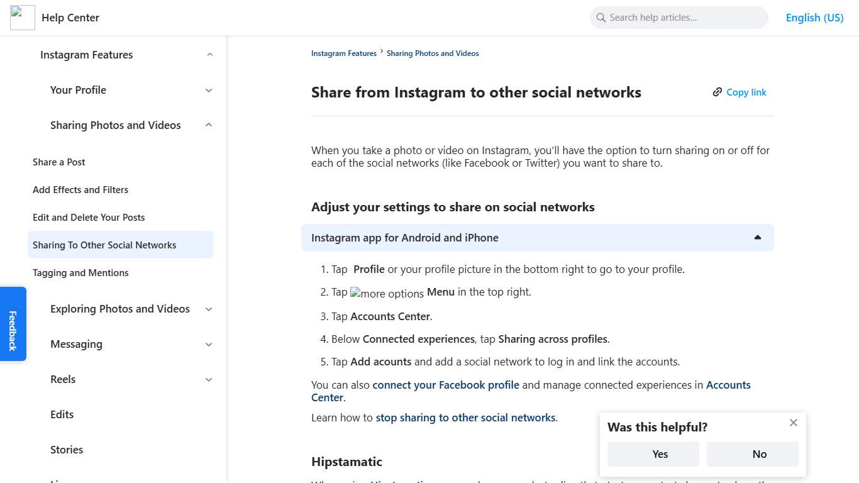Click the search magnifying glass icon
The height and width of the screenshot is (483, 859).
601,18
